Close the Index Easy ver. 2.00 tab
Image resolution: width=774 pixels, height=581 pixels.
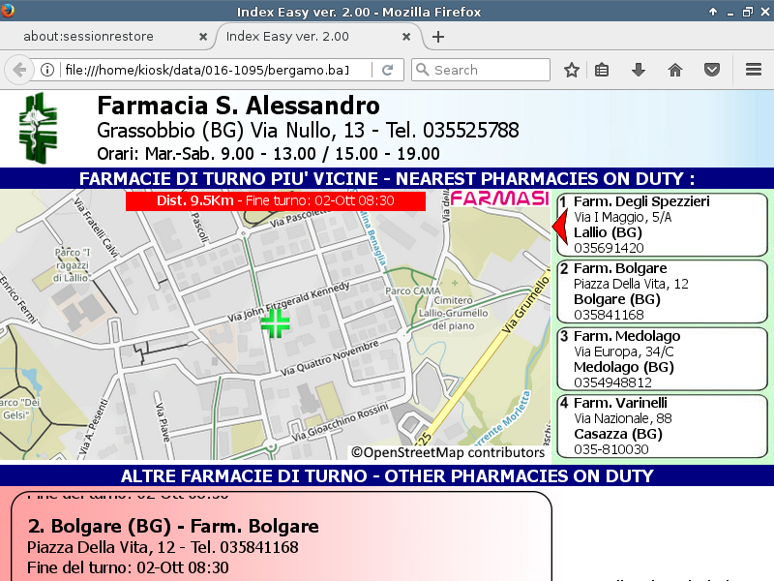coord(407,37)
